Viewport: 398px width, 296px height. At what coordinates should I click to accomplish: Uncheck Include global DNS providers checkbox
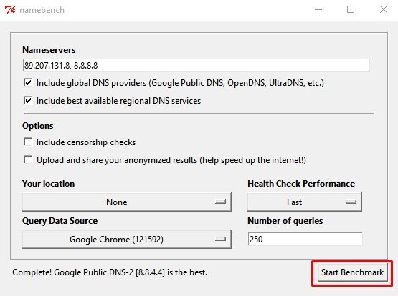28,82
